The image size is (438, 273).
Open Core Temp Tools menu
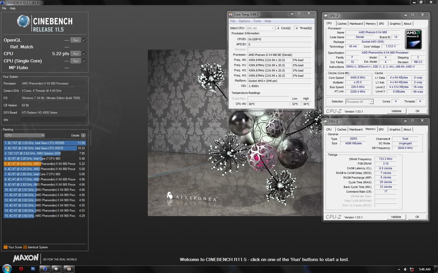coord(257,21)
